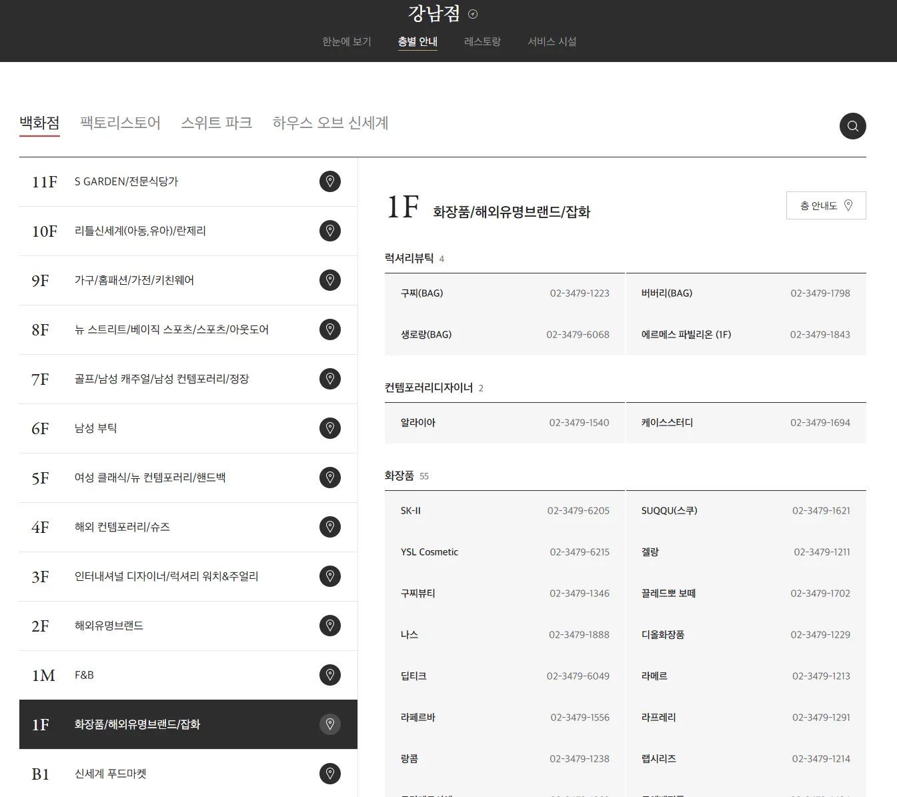Select 9F 가구/홈패션/가전/키친웨어 floor
The width and height of the screenshot is (897, 797).
coord(188,280)
